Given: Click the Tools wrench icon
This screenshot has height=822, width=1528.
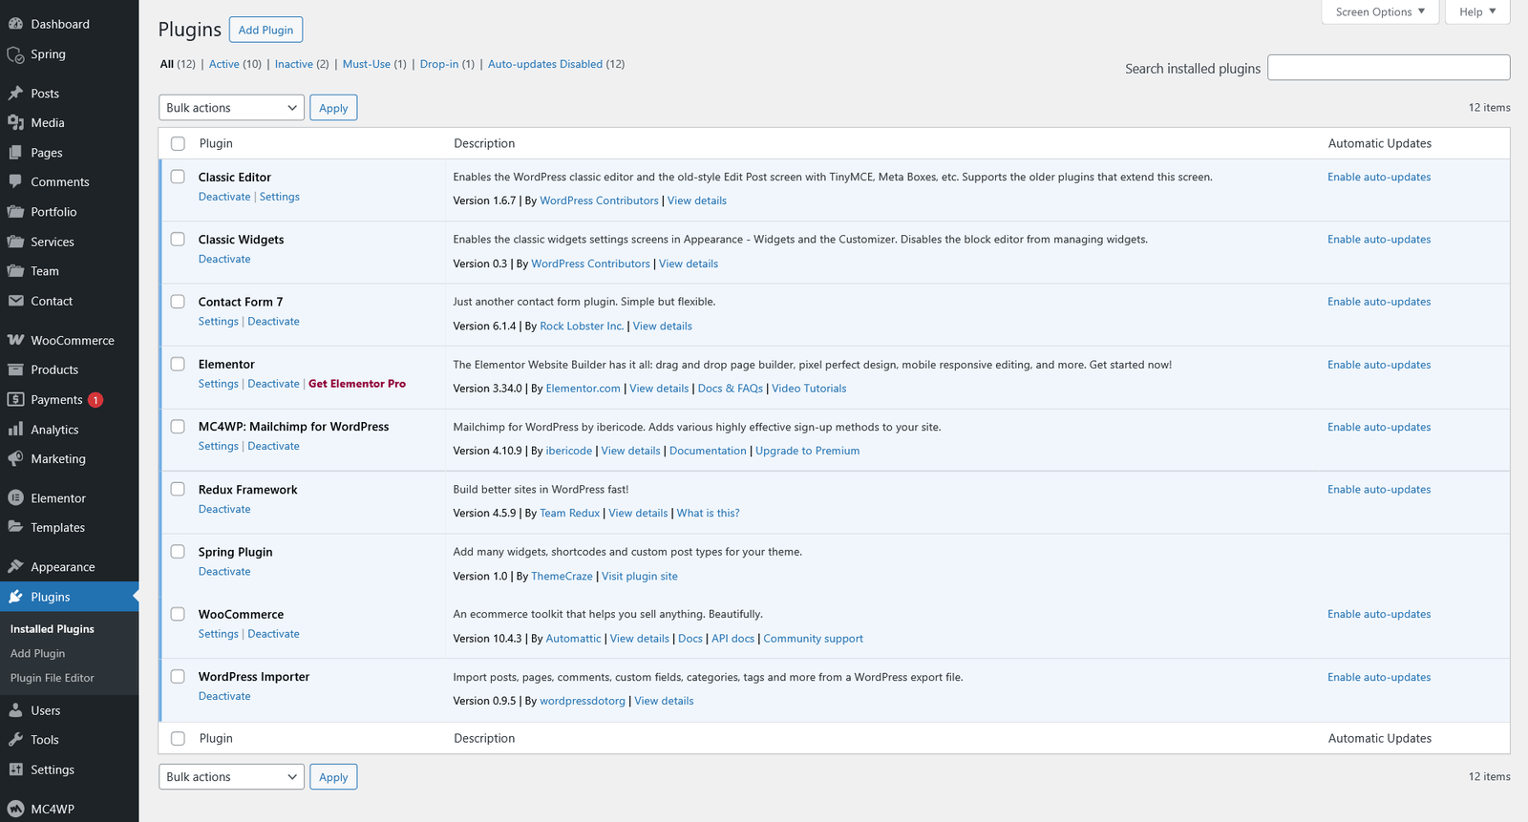Looking at the screenshot, I should pyautogui.click(x=15, y=740).
